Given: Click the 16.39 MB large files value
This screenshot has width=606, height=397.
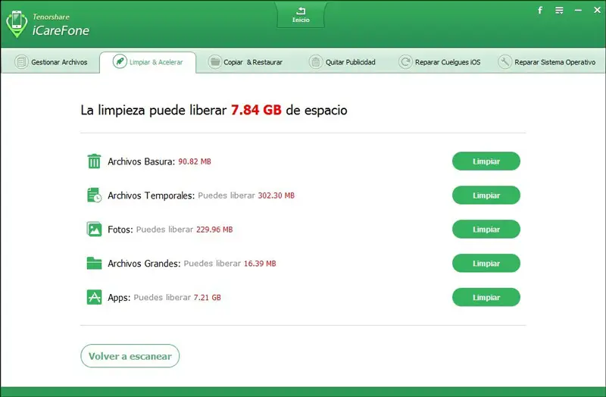Looking at the screenshot, I should tap(260, 264).
